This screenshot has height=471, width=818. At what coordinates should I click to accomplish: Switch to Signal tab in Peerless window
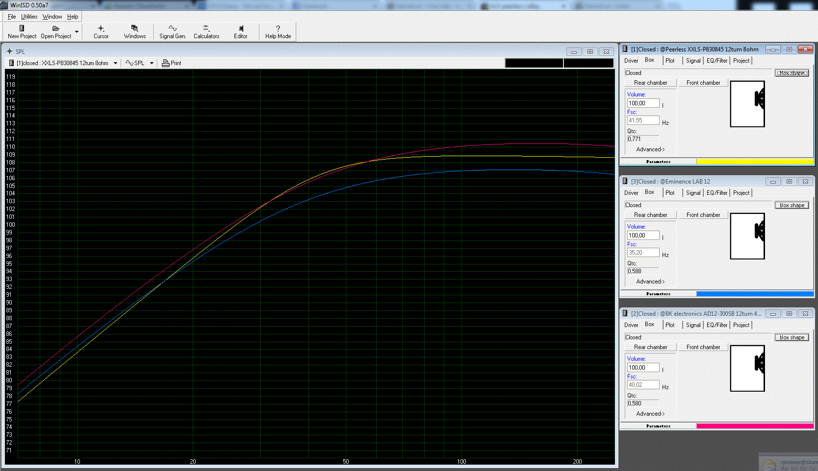click(693, 61)
